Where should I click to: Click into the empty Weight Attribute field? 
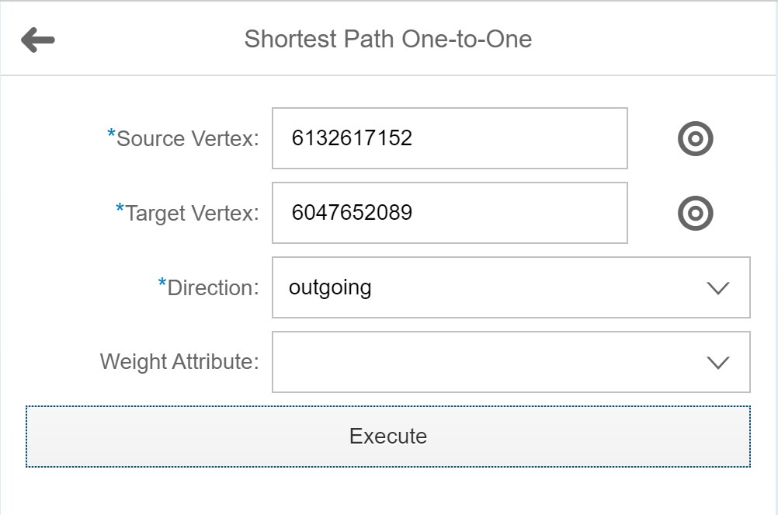click(481, 363)
